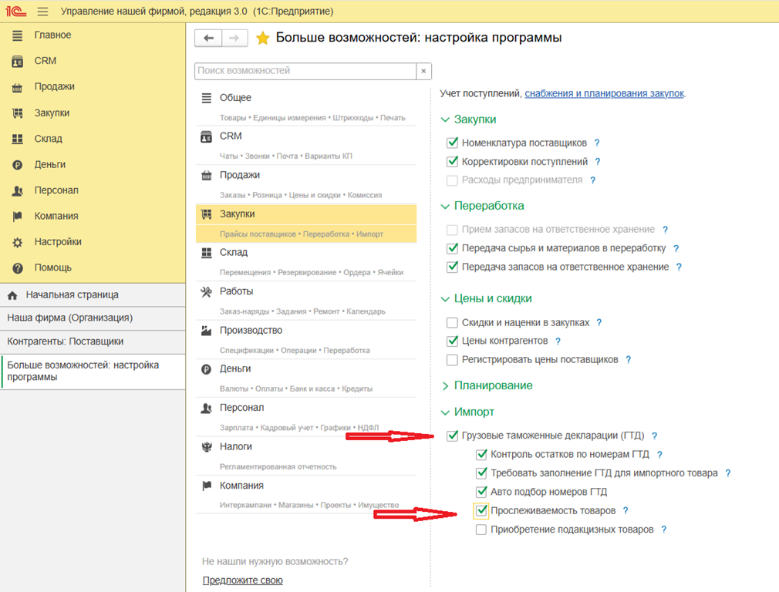Image resolution: width=779 pixels, height=592 pixels.
Task: Collapse the Импорт section
Action: pos(445,412)
